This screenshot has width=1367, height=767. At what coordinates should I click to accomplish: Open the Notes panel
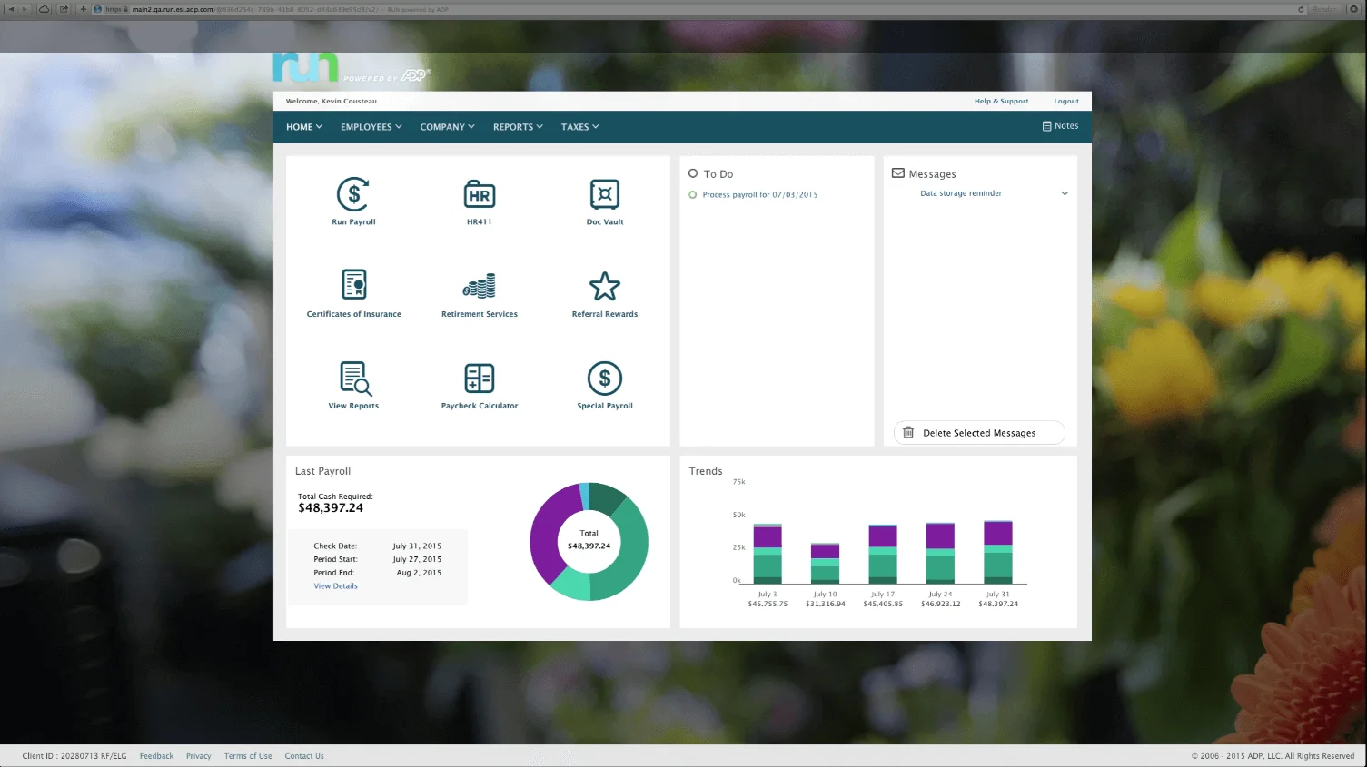click(x=1059, y=125)
